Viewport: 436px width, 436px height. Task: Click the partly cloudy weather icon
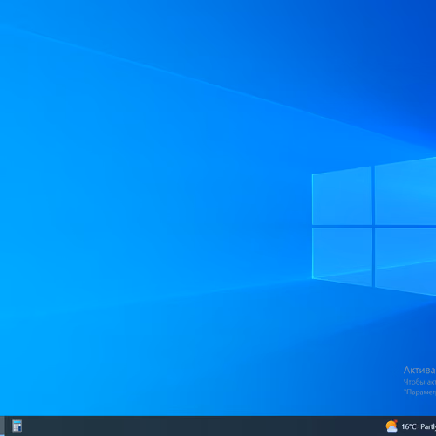tap(392, 426)
